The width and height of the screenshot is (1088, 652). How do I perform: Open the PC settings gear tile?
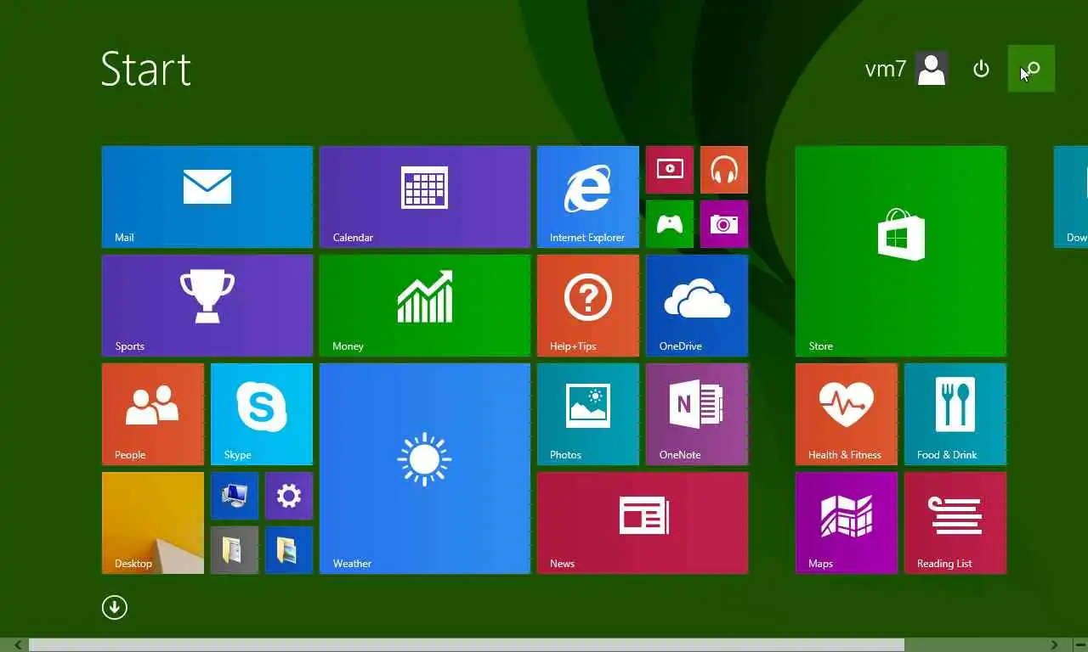tap(289, 496)
